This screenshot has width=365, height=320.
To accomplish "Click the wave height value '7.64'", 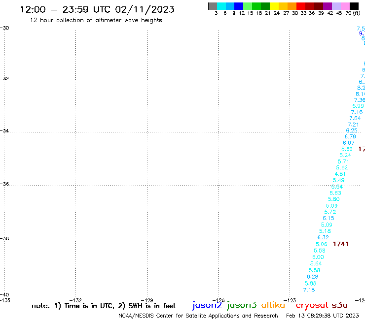I will [x=355, y=118].
